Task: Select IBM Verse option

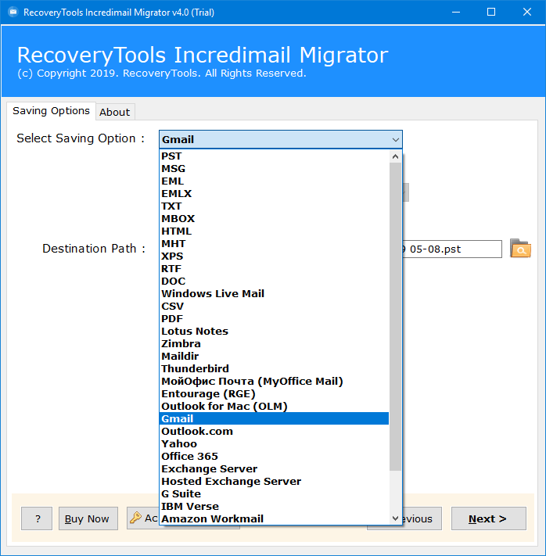Action: (x=275, y=506)
